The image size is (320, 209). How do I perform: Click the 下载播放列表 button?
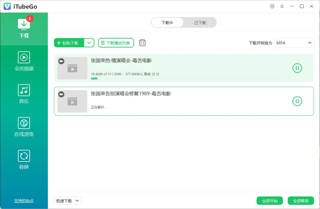pyautogui.click(x=116, y=43)
